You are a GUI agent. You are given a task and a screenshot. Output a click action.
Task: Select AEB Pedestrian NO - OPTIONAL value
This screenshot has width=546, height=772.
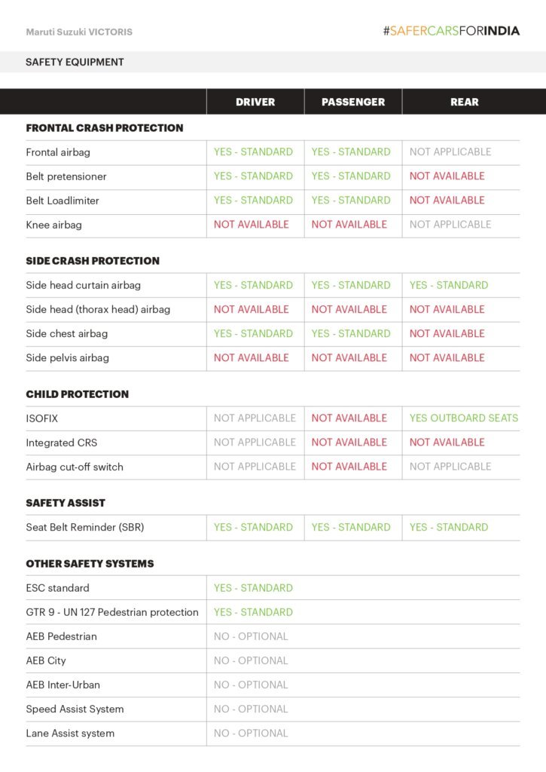coord(251,636)
